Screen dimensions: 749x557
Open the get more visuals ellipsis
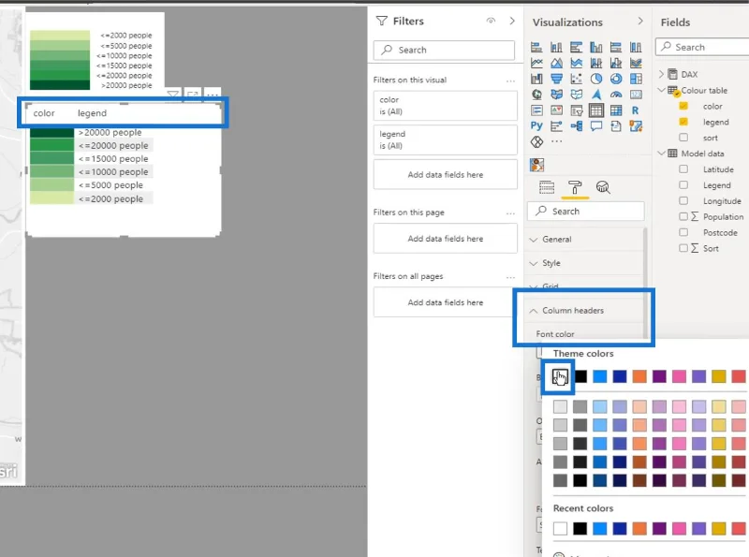pyautogui.click(x=556, y=141)
